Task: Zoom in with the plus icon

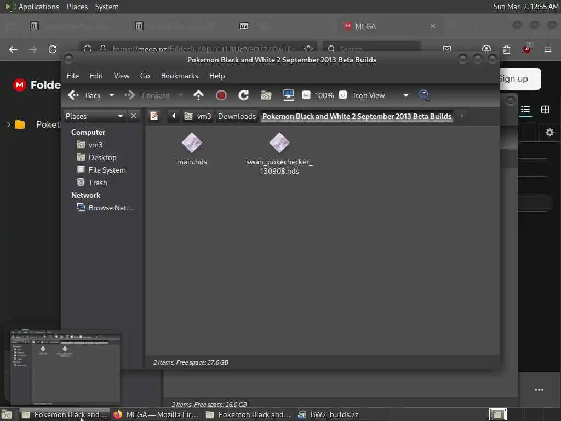Action: [343, 95]
